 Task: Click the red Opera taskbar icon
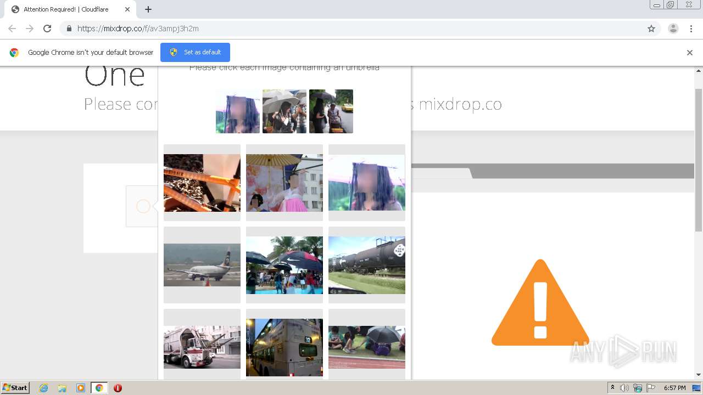(118, 388)
